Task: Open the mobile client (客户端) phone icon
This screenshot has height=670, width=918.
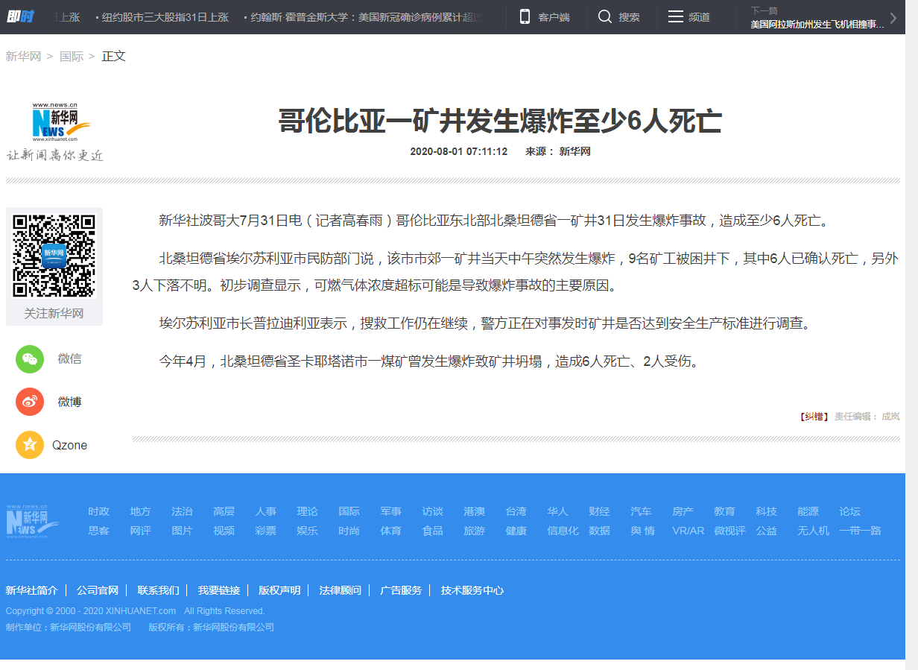Action: coord(526,16)
